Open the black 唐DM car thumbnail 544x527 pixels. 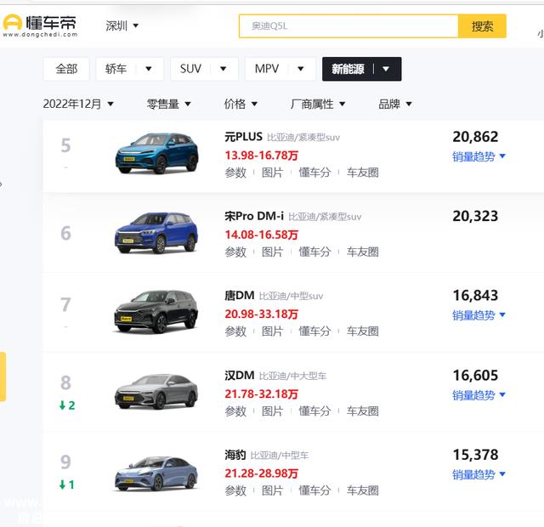156,311
